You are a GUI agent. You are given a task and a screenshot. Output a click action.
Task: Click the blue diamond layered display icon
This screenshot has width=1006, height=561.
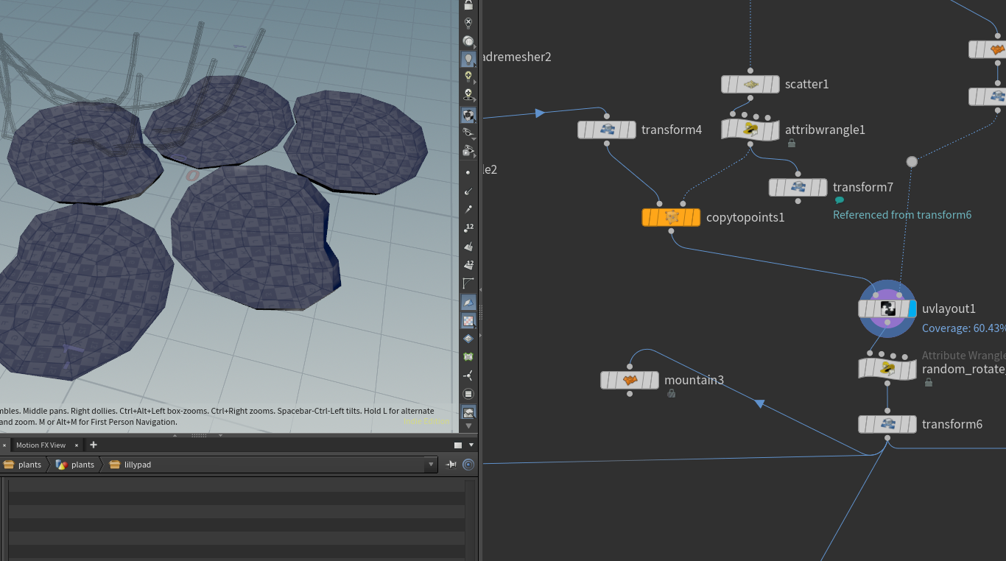point(468,339)
